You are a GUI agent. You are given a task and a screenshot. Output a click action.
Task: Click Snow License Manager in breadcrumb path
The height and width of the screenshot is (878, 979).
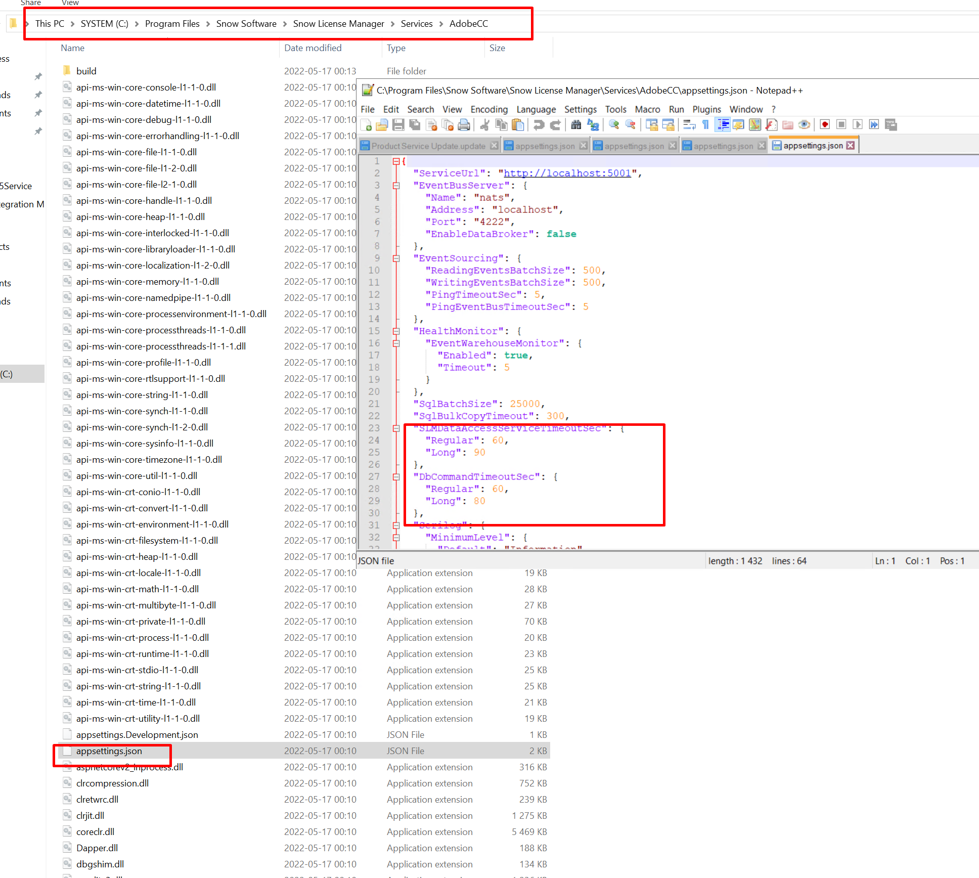pos(338,24)
